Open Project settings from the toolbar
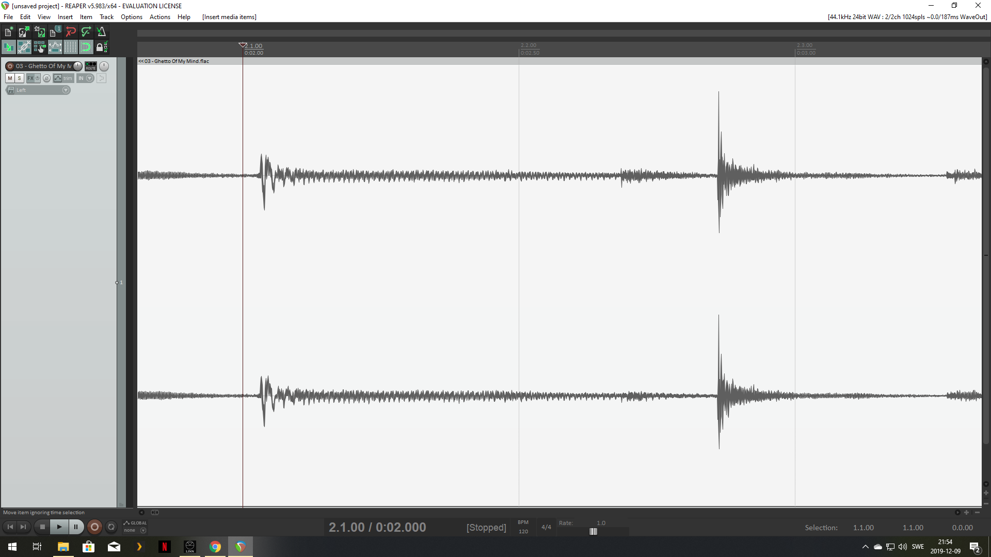This screenshot has width=991, height=557. [x=55, y=32]
